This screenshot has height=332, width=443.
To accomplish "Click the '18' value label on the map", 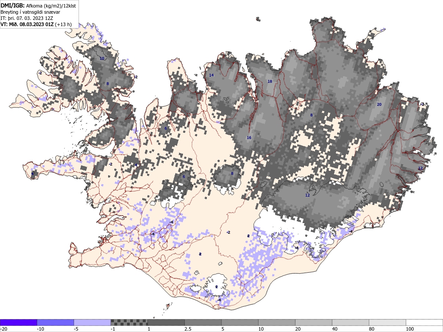I will 270,81.
